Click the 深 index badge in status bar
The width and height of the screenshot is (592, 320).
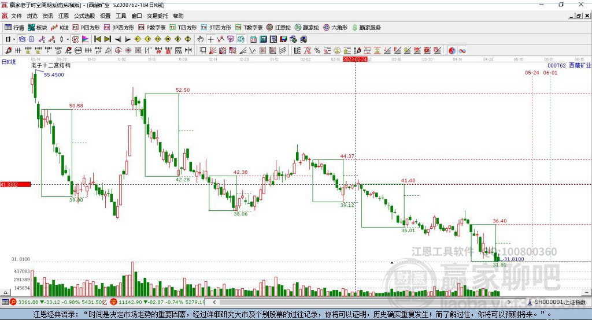tap(113, 302)
